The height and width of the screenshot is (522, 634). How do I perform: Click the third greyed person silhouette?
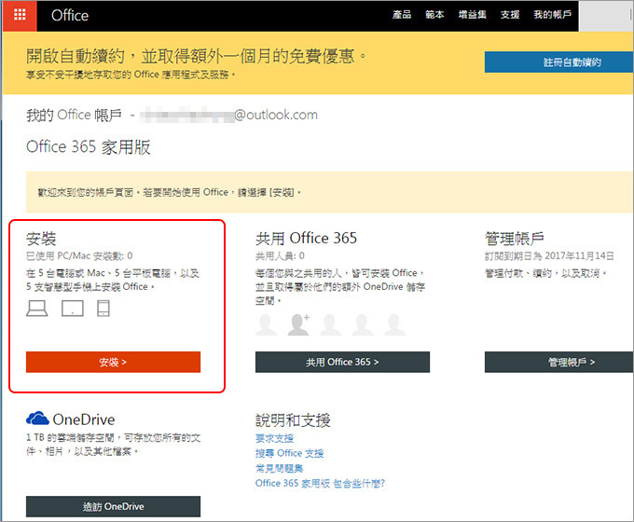point(330,324)
